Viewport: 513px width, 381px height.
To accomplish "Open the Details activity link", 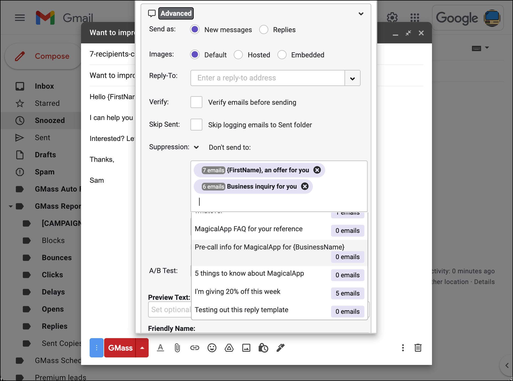I will 484,282.
